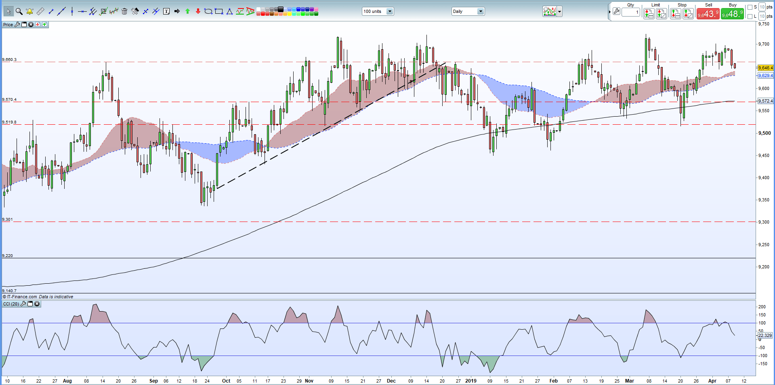Select the arrow cursor tool

coord(8,11)
